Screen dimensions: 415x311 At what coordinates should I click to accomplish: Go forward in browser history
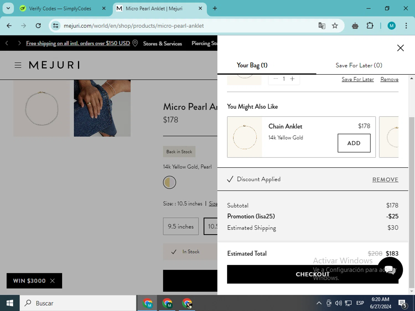pyautogui.click(x=24, y=26)
